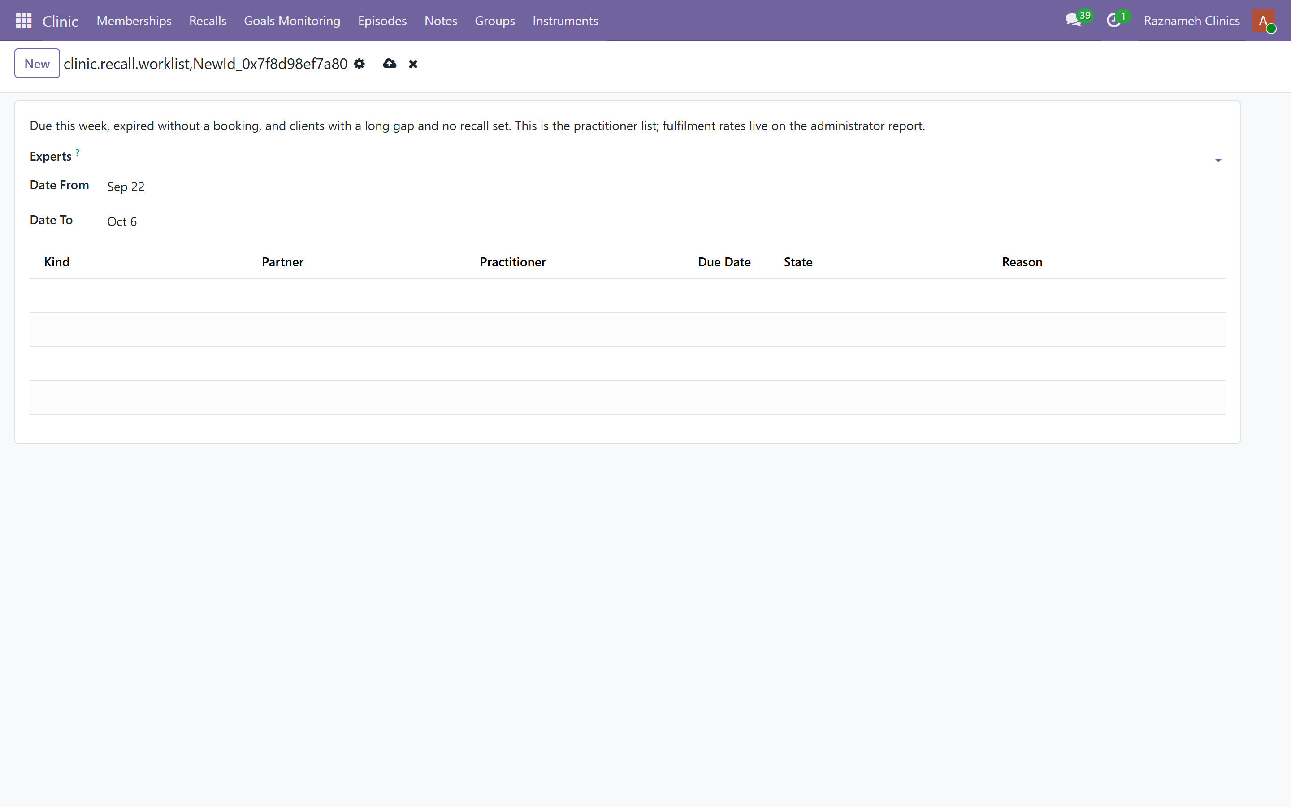Open the activities clock icon showing 1
Viewport: 1291px width, 807px height.
pyautogui.click(x=1118, y=20)
